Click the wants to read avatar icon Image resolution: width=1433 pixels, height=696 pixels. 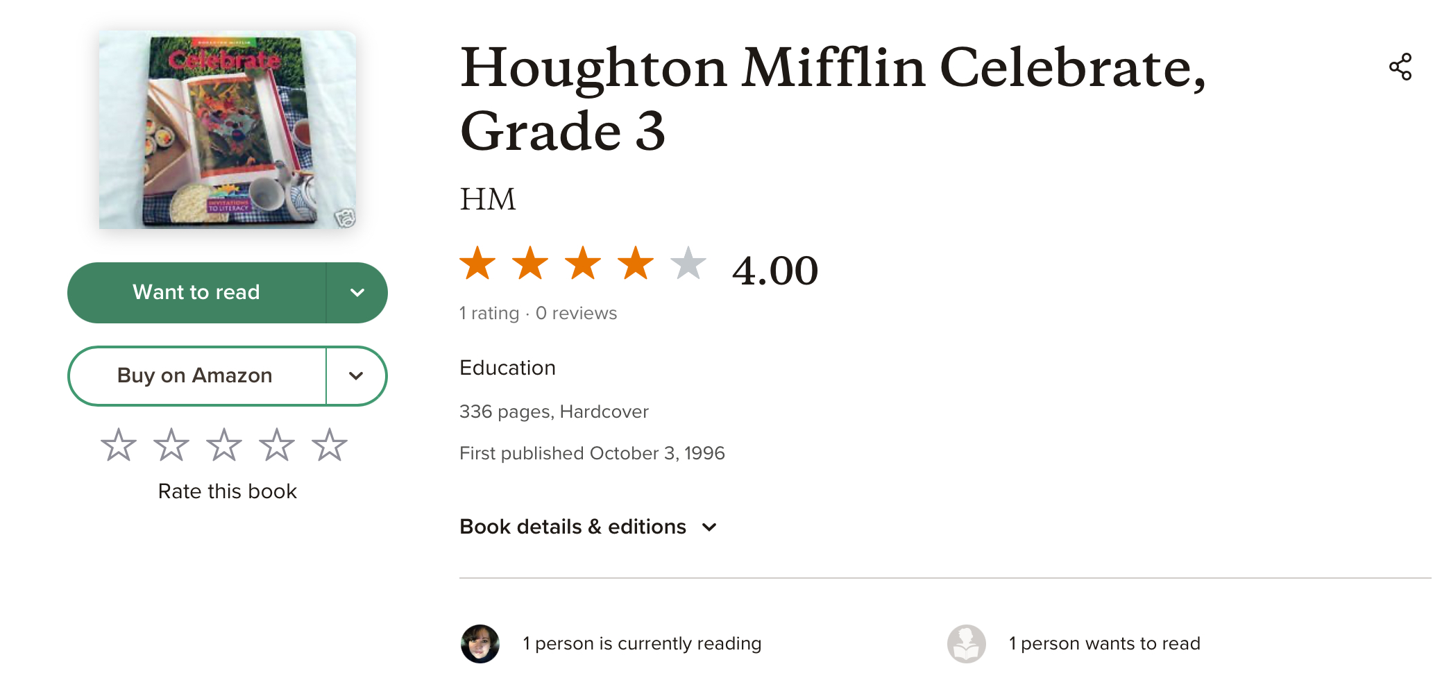[966, 643]
